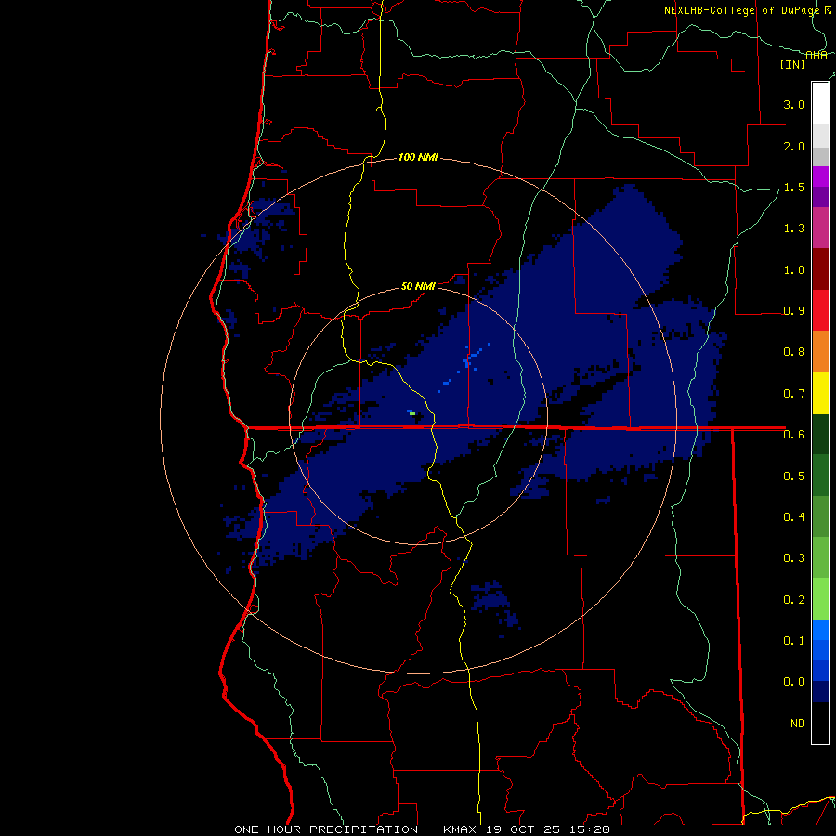Click the KMAX radar station identifier
The height and width of the screenshot is (836, 836).
pyautogui.click(x=462, y=829)
